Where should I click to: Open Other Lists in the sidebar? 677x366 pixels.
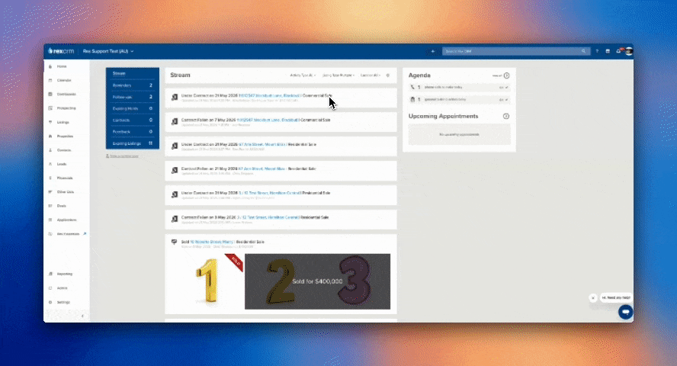point(66,191)
